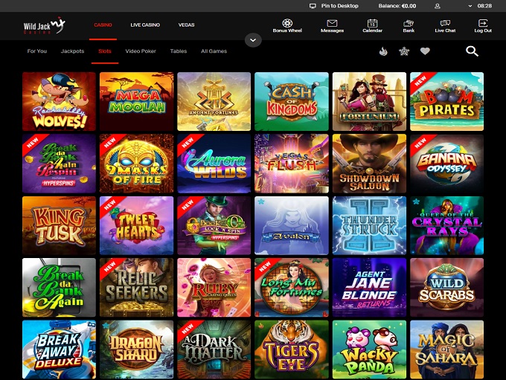Open the 9 Masks of Fire game

pyautogui.click(x=136, y=164)
